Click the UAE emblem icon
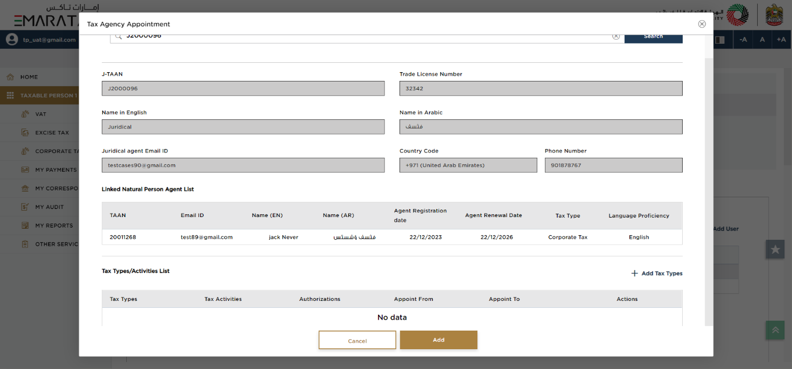The image size is (792, 369). pos(775,15)
